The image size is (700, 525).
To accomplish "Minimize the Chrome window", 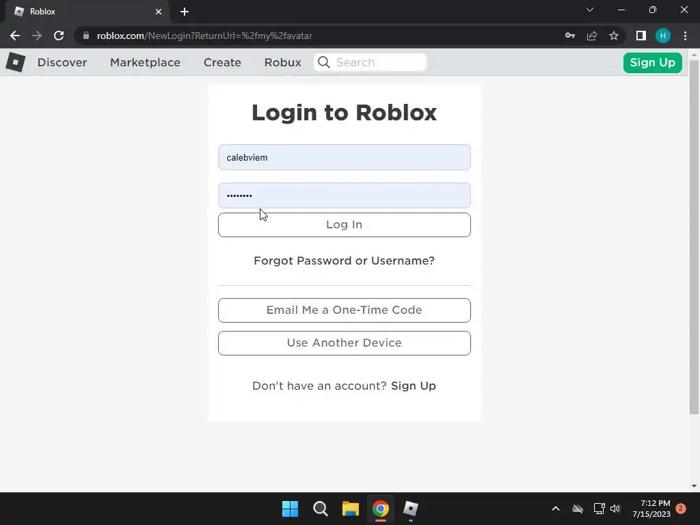I will [x=621, y=10].
